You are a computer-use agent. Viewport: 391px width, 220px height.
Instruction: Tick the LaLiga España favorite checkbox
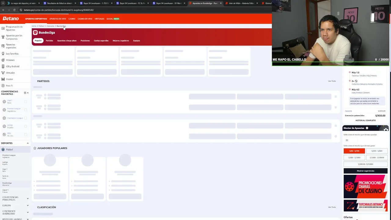point(26,126)
